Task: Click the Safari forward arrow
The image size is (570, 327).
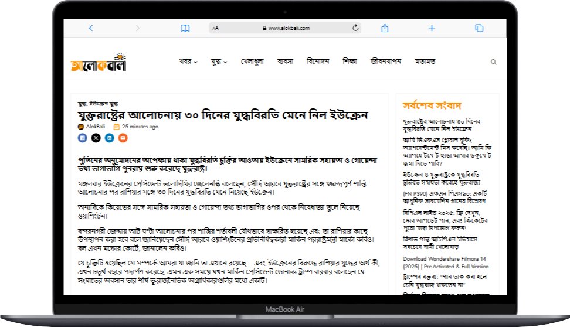Action: click(x=137, y=28)
